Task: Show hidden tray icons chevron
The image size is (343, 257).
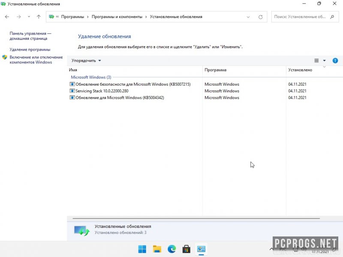Action: point(271,249)
